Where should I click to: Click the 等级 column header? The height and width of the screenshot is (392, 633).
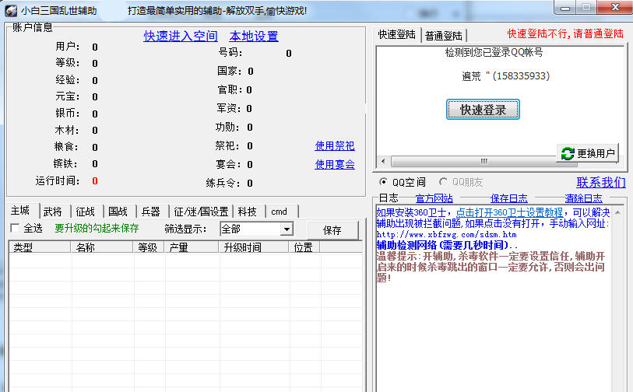[x=148, y=247]
